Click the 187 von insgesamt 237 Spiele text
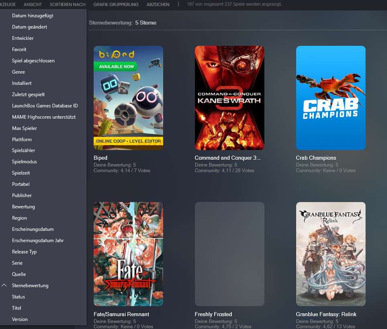 234,4
